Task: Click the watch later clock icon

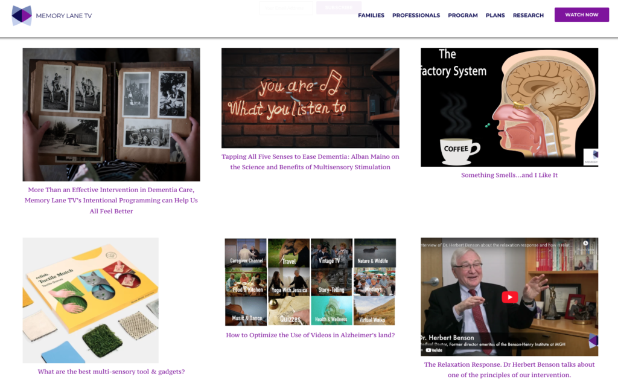Action: coord(585,244)
